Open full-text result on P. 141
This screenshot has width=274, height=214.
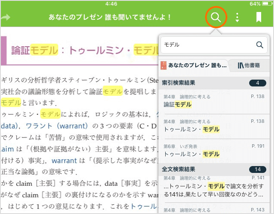pos(214,189)
